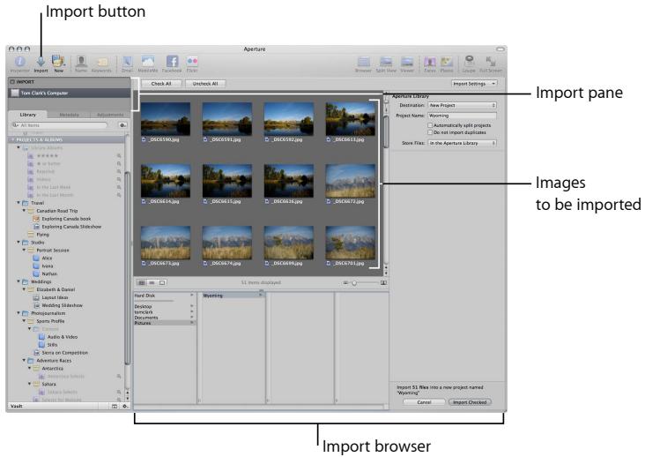Screen dimensions: 645x457
Task: Select Desktop in the file browser
Action: click(x=165, y=307)
